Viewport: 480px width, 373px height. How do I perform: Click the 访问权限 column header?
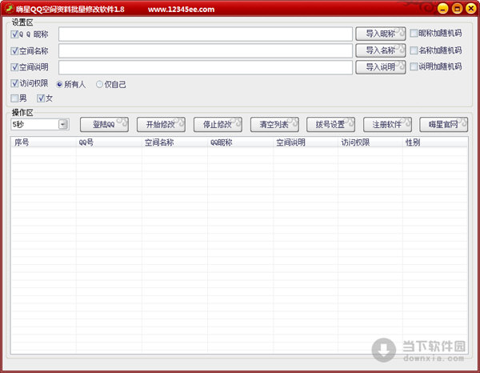[x=370, y=142]
